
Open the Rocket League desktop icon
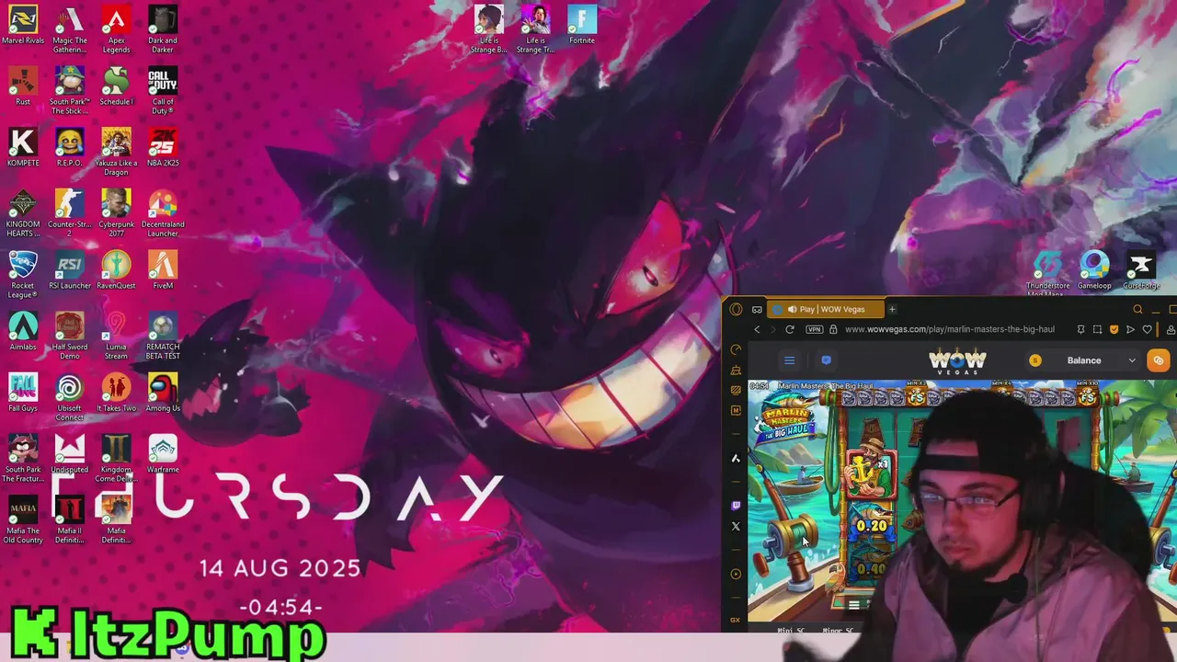pyautogui.click(x=23, y=275)
